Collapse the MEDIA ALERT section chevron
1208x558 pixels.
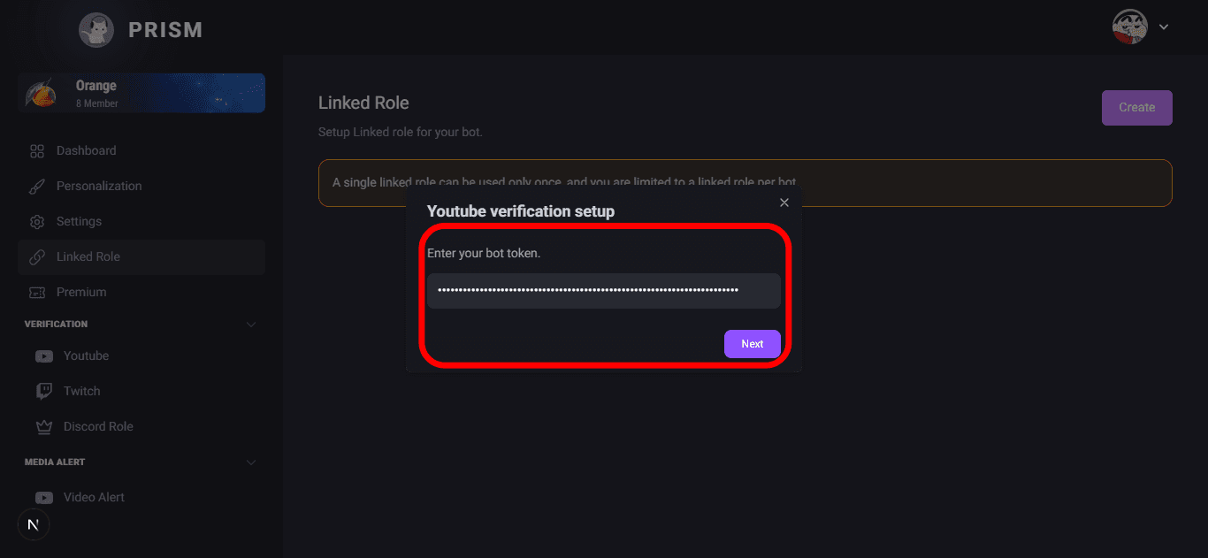[x=251, y=462]
